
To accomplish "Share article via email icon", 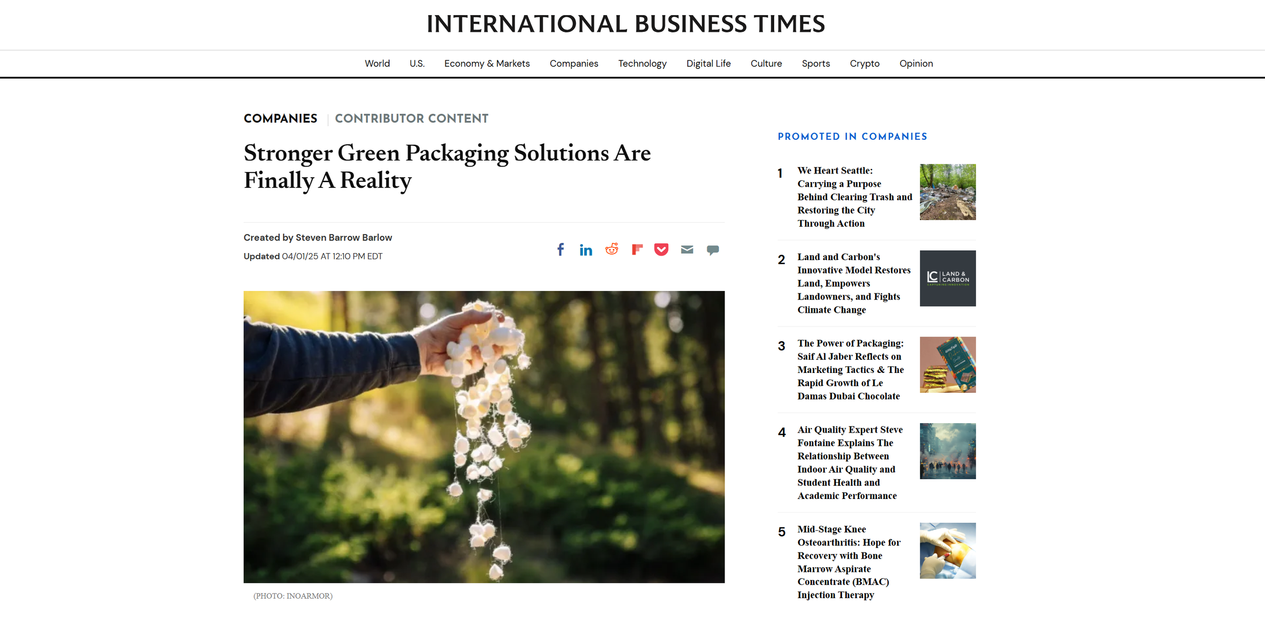I will [687, 249].
